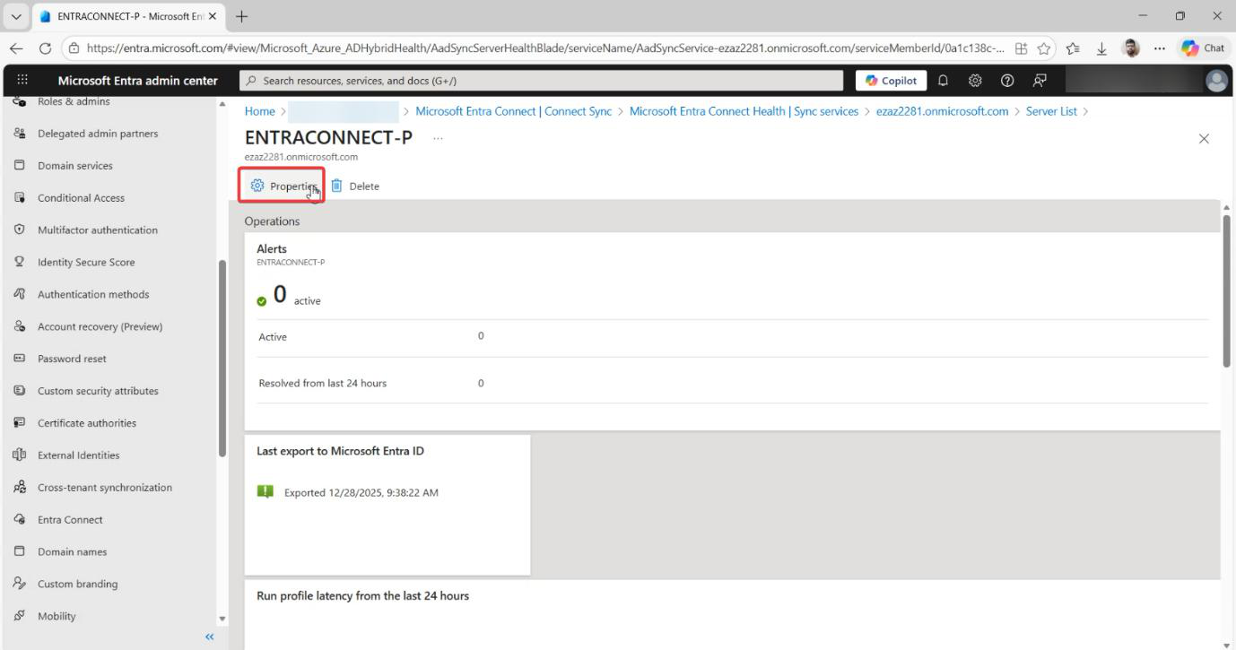Click the Delegated admin partners icon
Screen dimensions: 1236x650
(19, 134)
